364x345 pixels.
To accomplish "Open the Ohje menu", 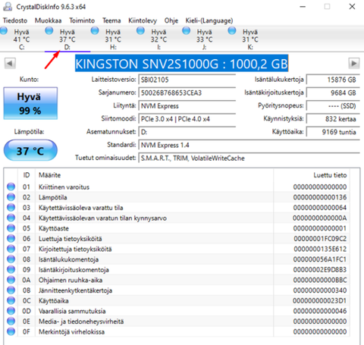I will click(171, 20).
